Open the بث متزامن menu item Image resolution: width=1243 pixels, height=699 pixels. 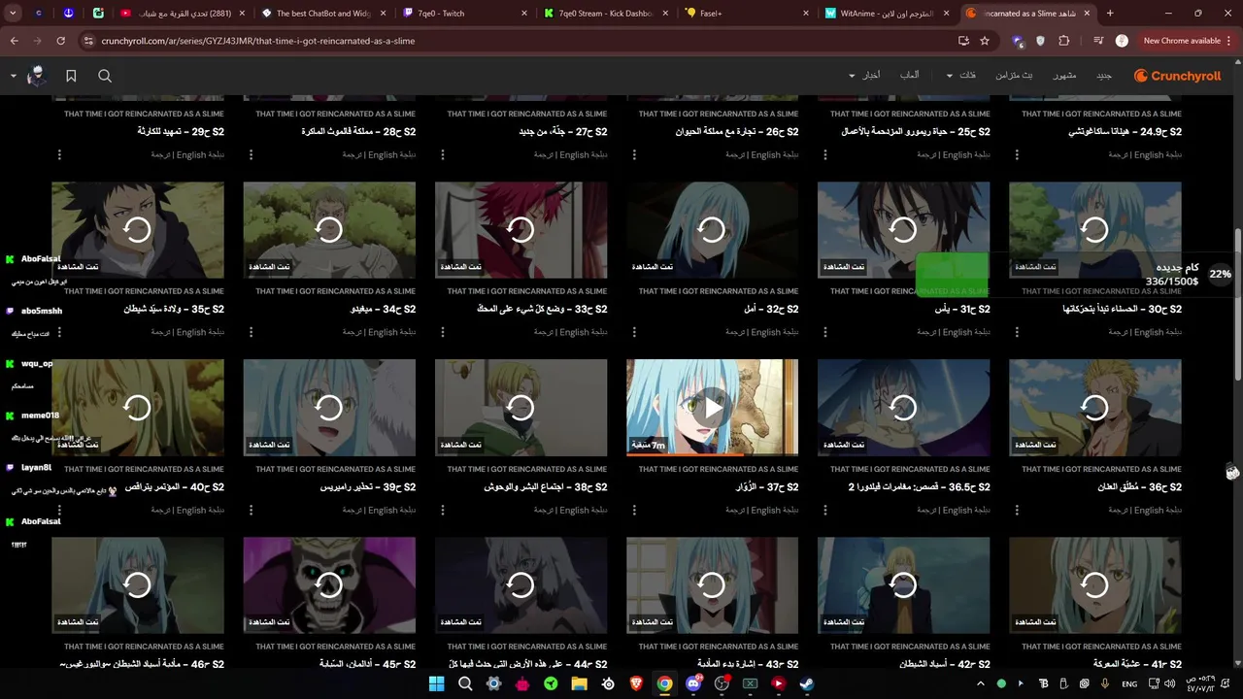point(1014,76)
